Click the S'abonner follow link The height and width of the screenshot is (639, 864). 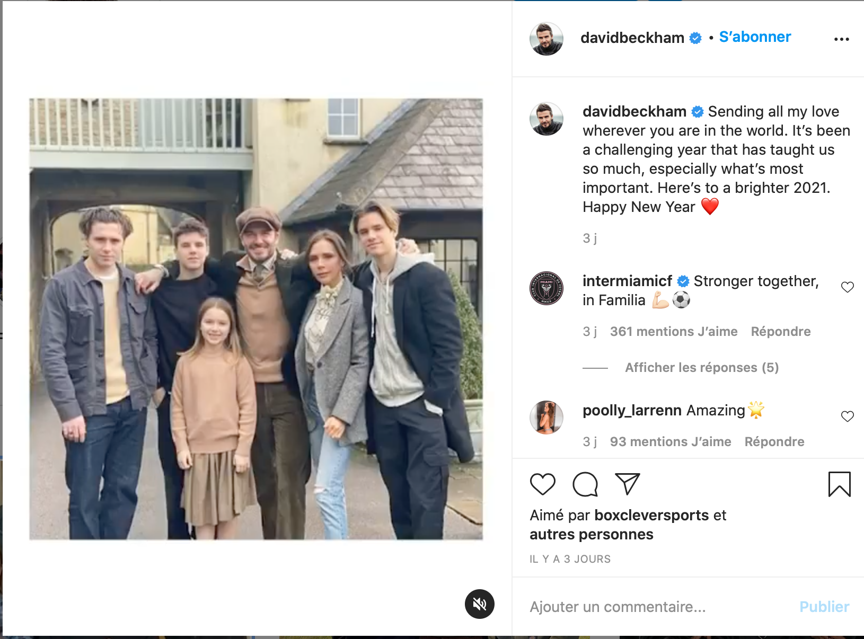click(x=755, y=37)
